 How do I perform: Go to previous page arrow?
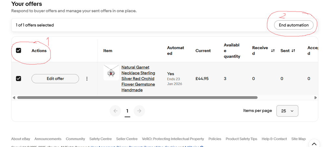[x=115, y=111]
